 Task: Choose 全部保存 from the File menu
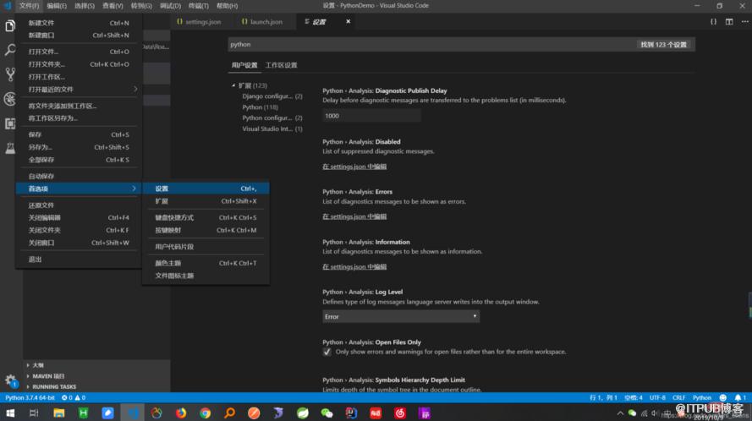(80, 160)
